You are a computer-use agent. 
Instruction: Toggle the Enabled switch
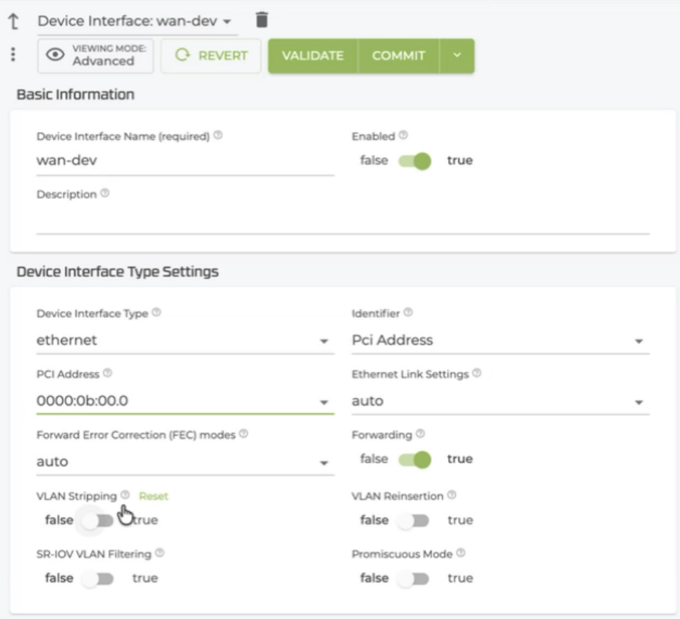point(415,161)
